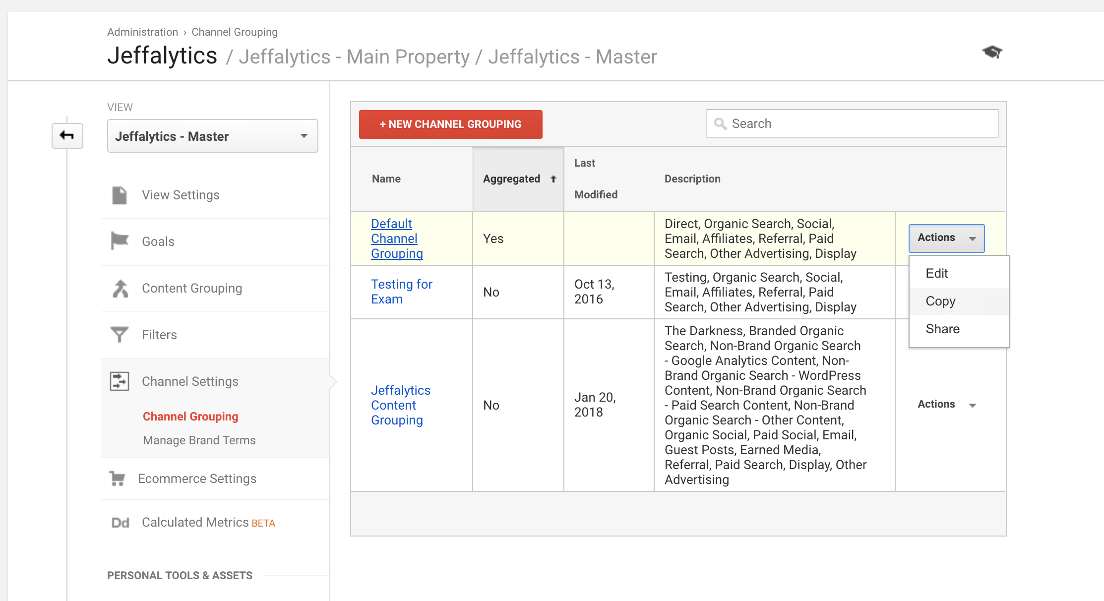Click the Filters funnel icon
1104x601 pixels.
tap(120, 335)
